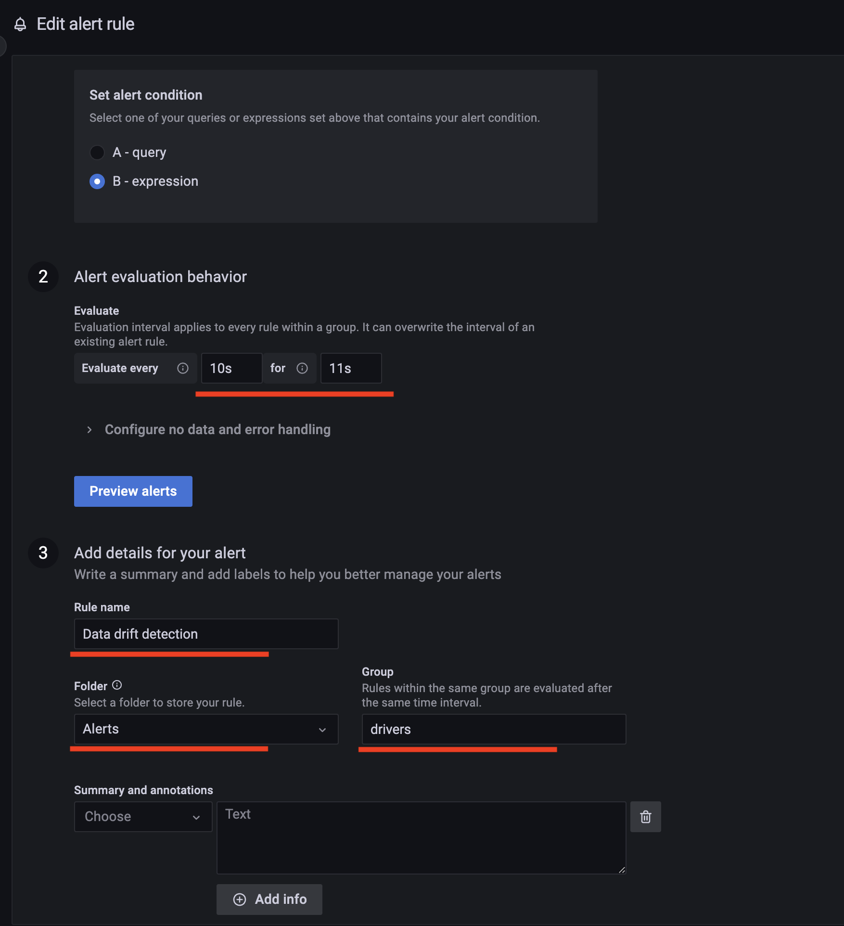The image size is (844, 926).
Task: Open the Alerts folder dropdown
Action: [206, 729]
